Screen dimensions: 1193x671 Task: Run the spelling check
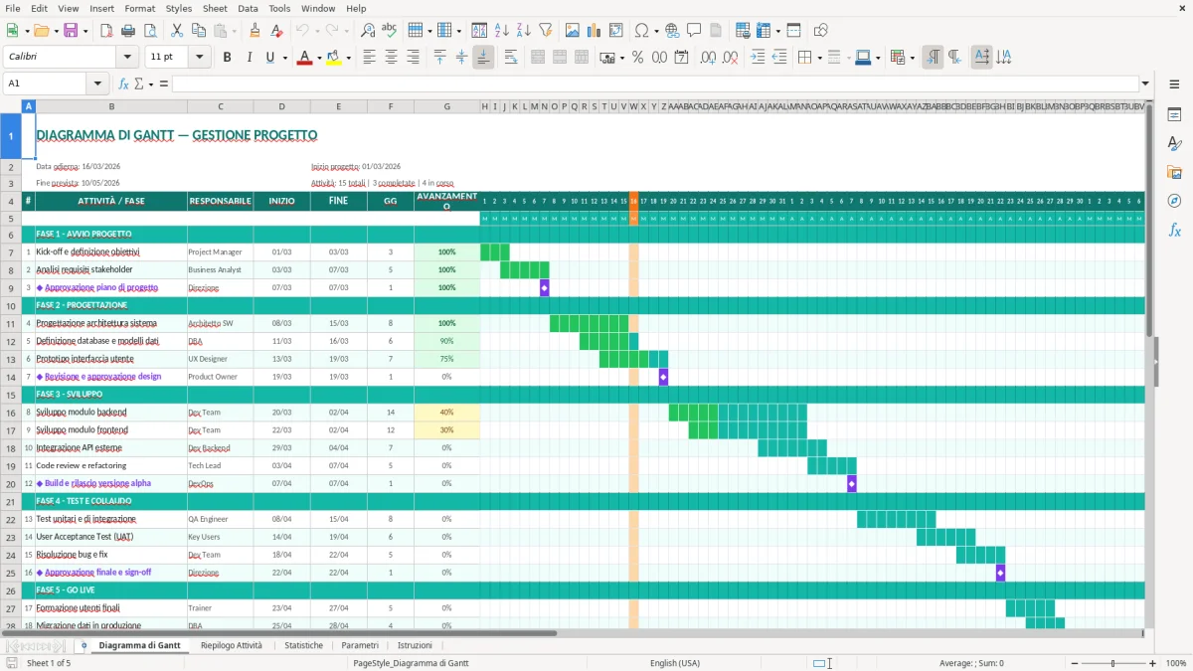coord(390,31)
